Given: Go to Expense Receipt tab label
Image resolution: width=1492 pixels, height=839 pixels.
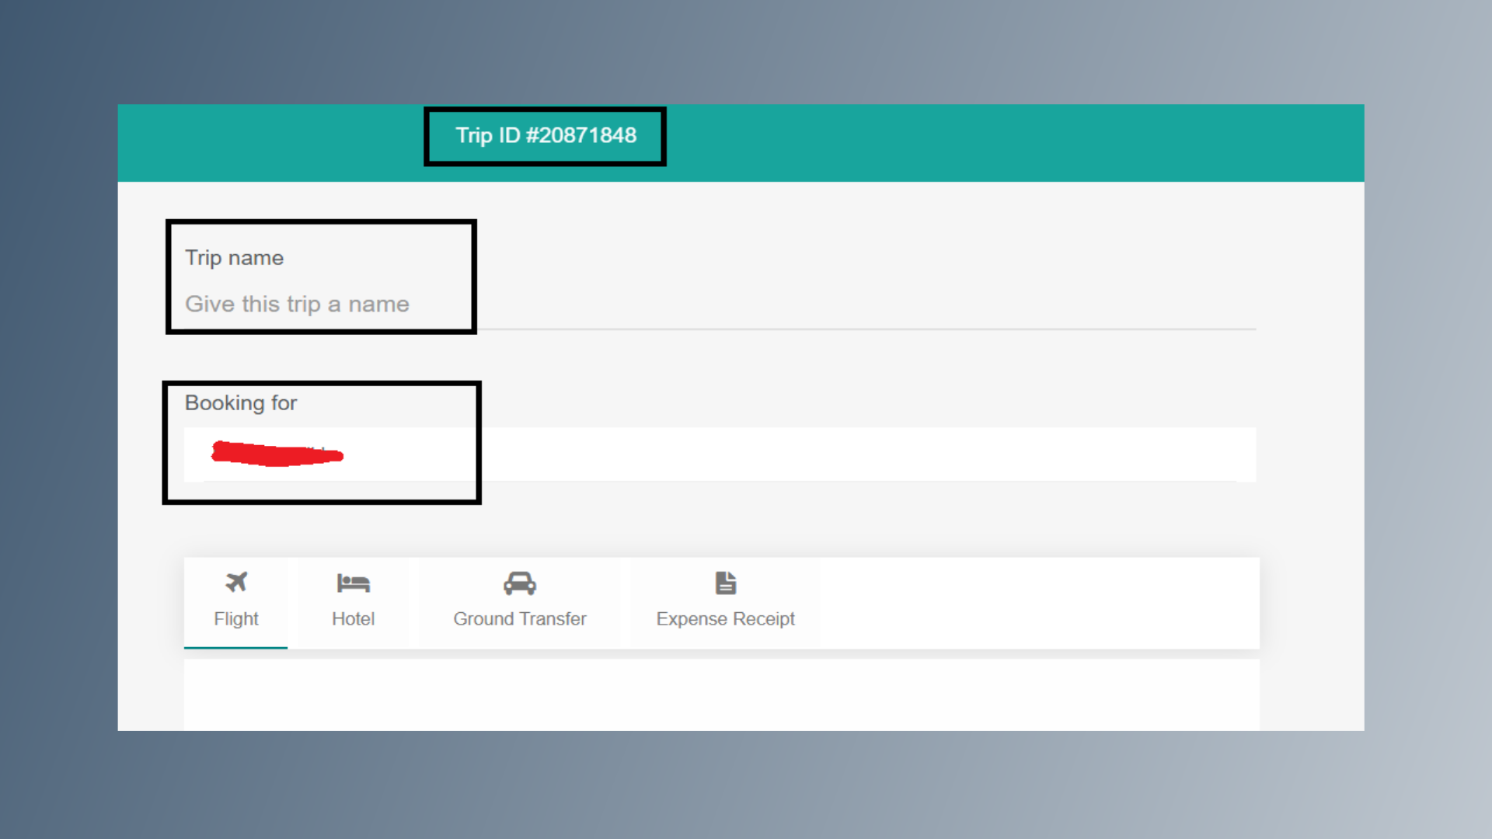Looking at the screenshot, I should (725, 619).
